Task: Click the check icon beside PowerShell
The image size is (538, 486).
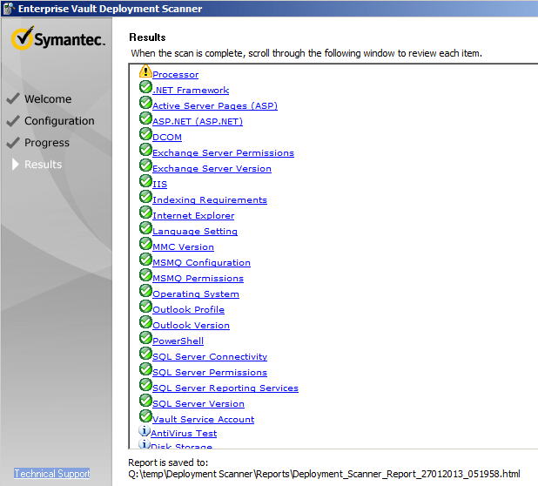Action: pyautogui.click(x=145, y=338)
